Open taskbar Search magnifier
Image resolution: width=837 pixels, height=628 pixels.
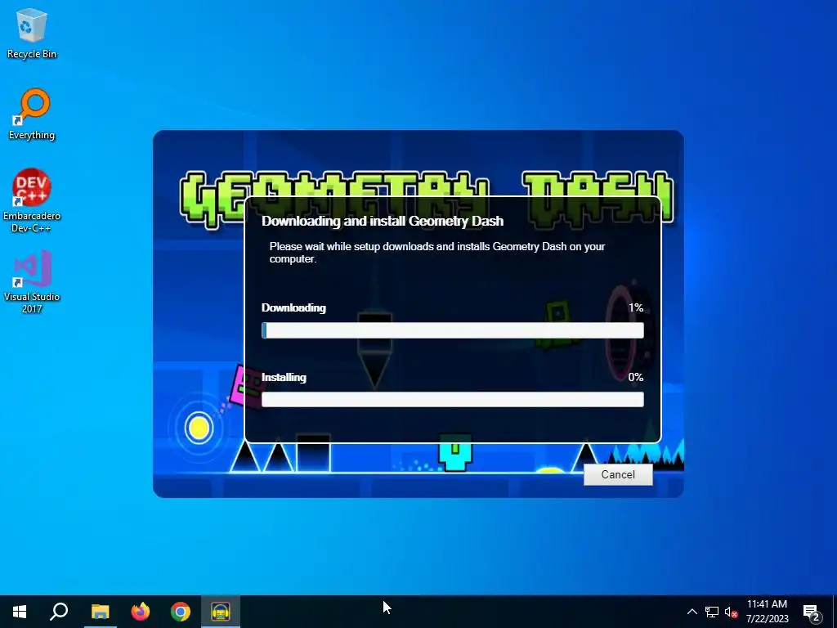click(x=59, y=612)
